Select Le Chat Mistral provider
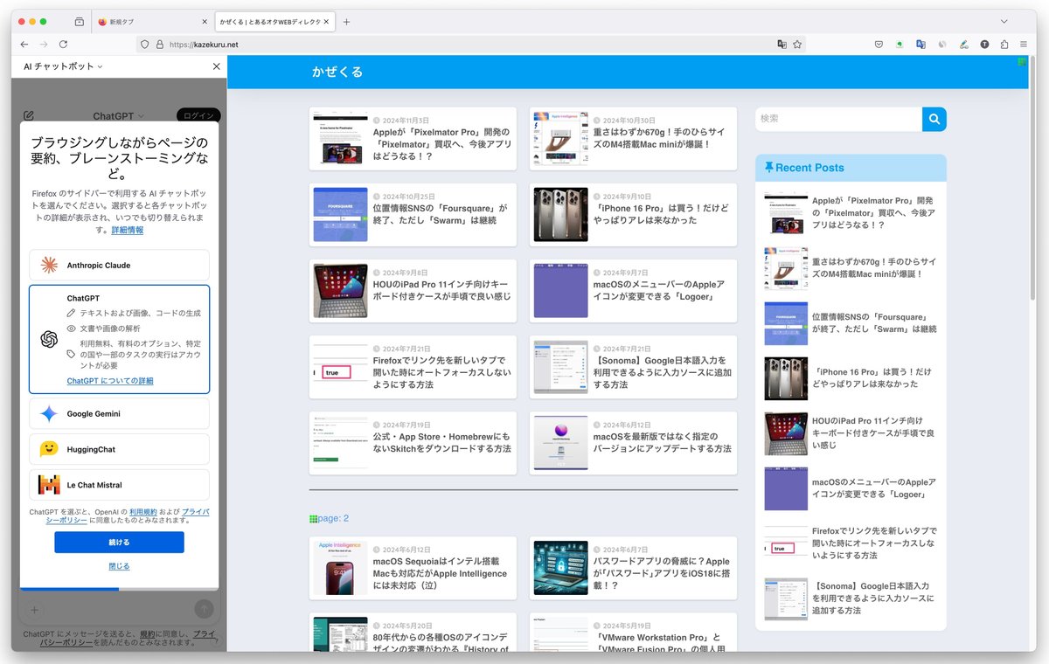The width and height of the screenshot is (1049, 664). 119,485
